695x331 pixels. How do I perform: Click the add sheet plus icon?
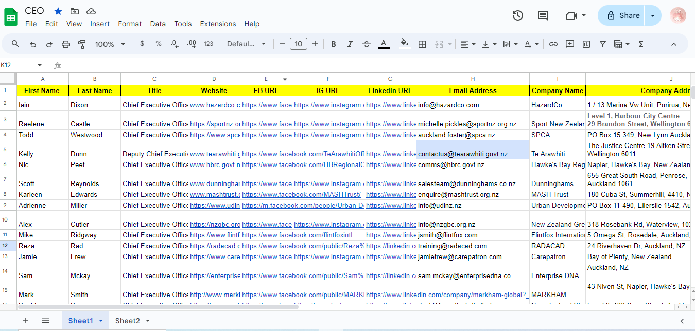point(25,321)
